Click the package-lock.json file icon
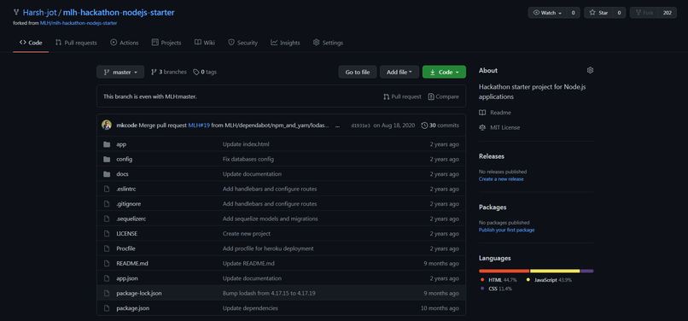Image resolution: width=688 pixels, height=321 pixels. 106,294
